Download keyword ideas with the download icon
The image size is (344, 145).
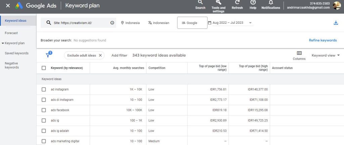(x=336, y=23)
